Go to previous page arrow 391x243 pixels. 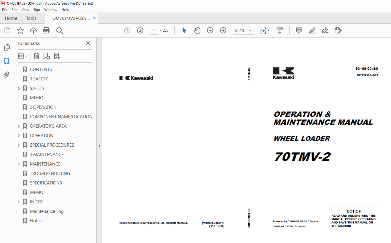pyautogui.click(x=127, y=30)
